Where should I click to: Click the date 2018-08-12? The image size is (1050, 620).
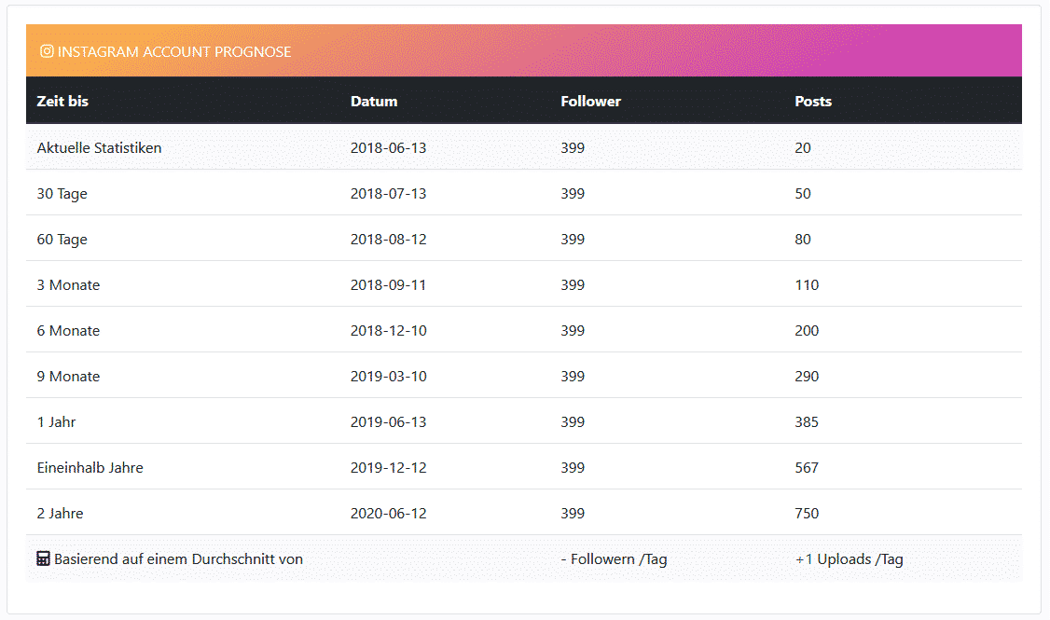tap(389, 239)
